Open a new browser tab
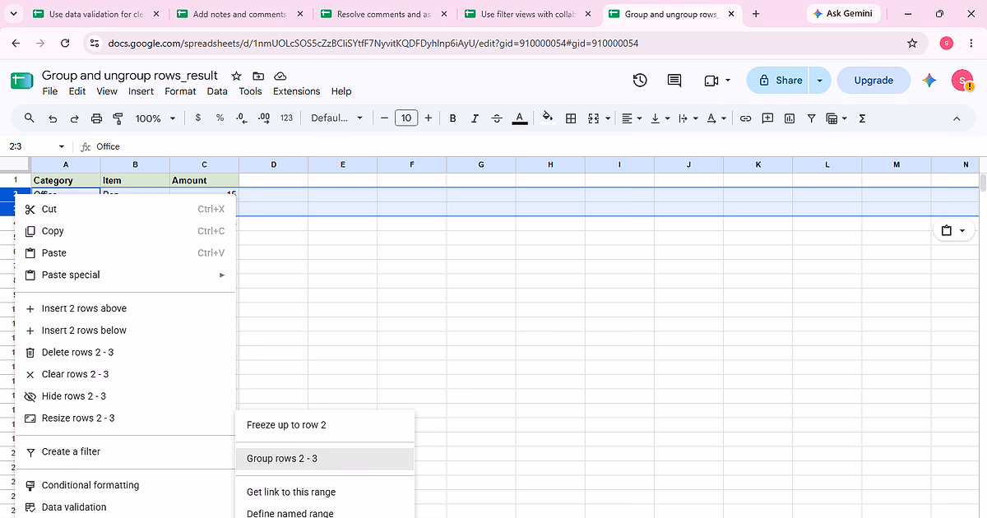This screenshot has height=518, width=987. (756, 14)
